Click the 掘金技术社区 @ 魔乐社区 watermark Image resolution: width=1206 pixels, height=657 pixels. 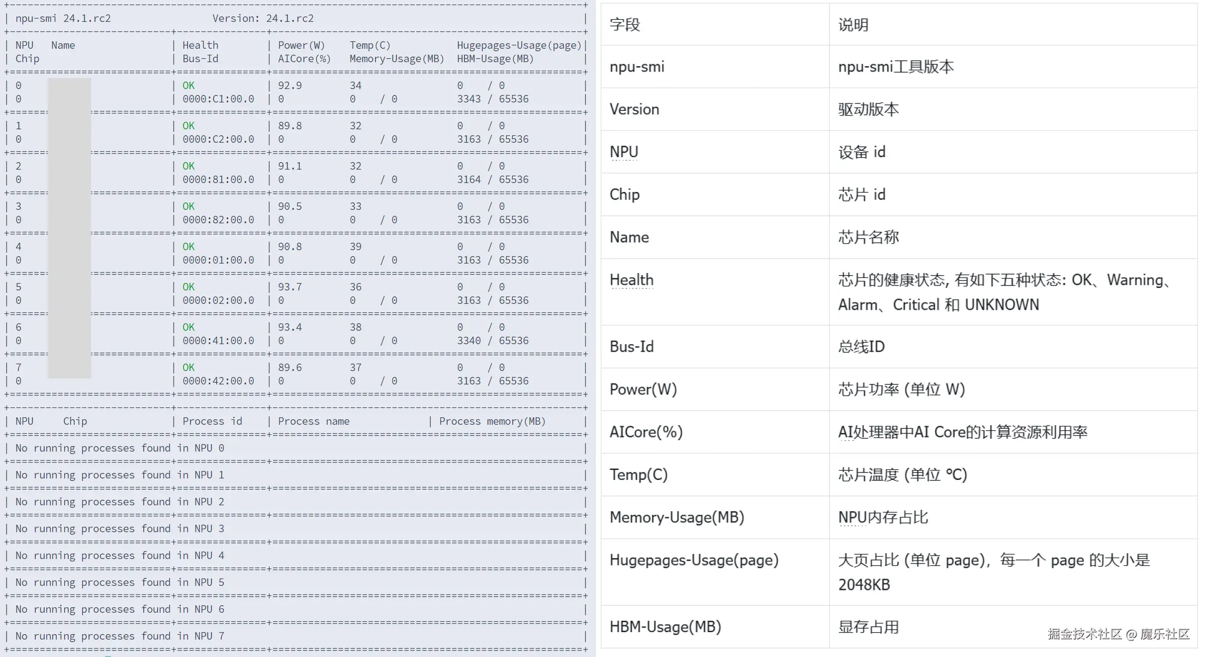[x=1118, y=634]
